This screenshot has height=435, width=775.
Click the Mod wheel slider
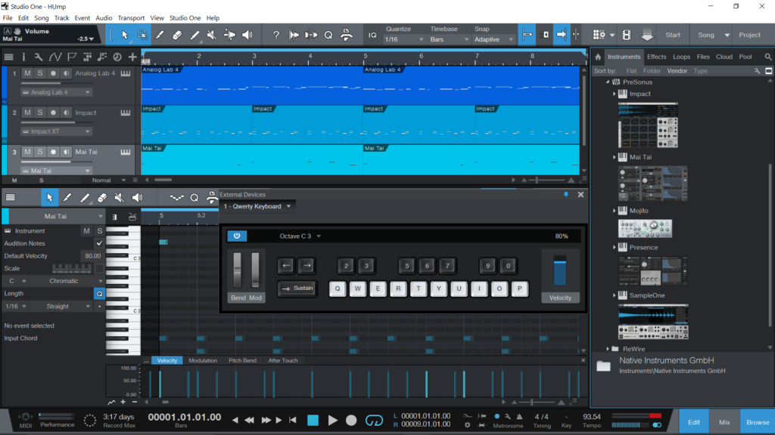pos(255,270)
